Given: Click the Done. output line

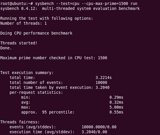Looking at the screenshot, I should pyautogui.click(x=6, y=48).
